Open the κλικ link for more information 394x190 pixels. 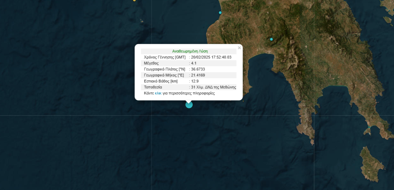click(158, 93)
